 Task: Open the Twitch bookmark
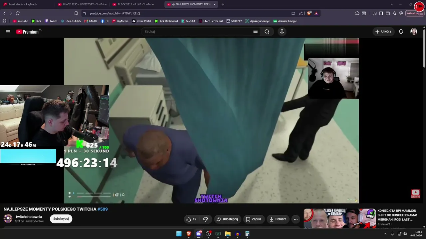51,21
